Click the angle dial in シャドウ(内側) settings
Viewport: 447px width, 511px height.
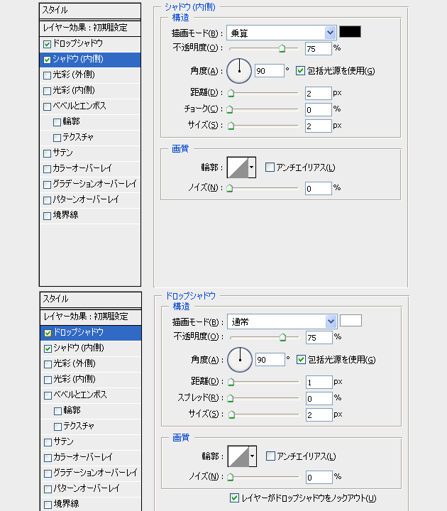[x=239, y=71]
